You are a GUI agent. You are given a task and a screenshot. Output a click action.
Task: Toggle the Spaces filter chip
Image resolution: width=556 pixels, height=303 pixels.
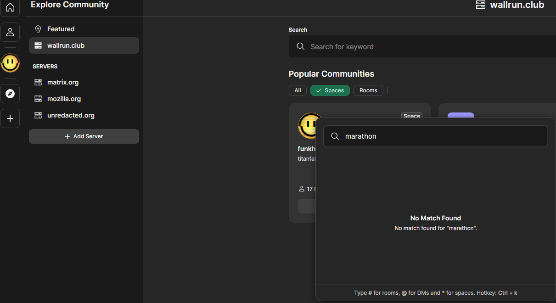(x=330, y=90)
